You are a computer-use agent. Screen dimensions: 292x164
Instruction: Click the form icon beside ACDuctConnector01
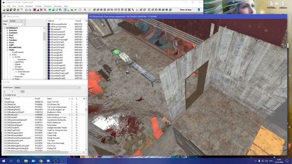(x=49, y=32)
